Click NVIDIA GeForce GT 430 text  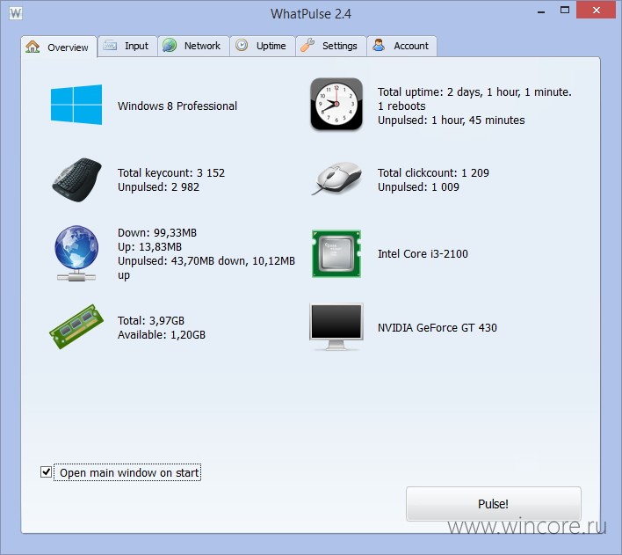(438, 328)
